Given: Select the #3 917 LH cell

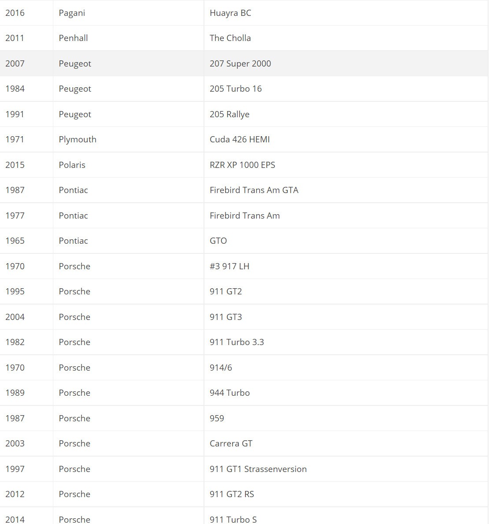Looking at the screenshot, I should coord(229,266).
